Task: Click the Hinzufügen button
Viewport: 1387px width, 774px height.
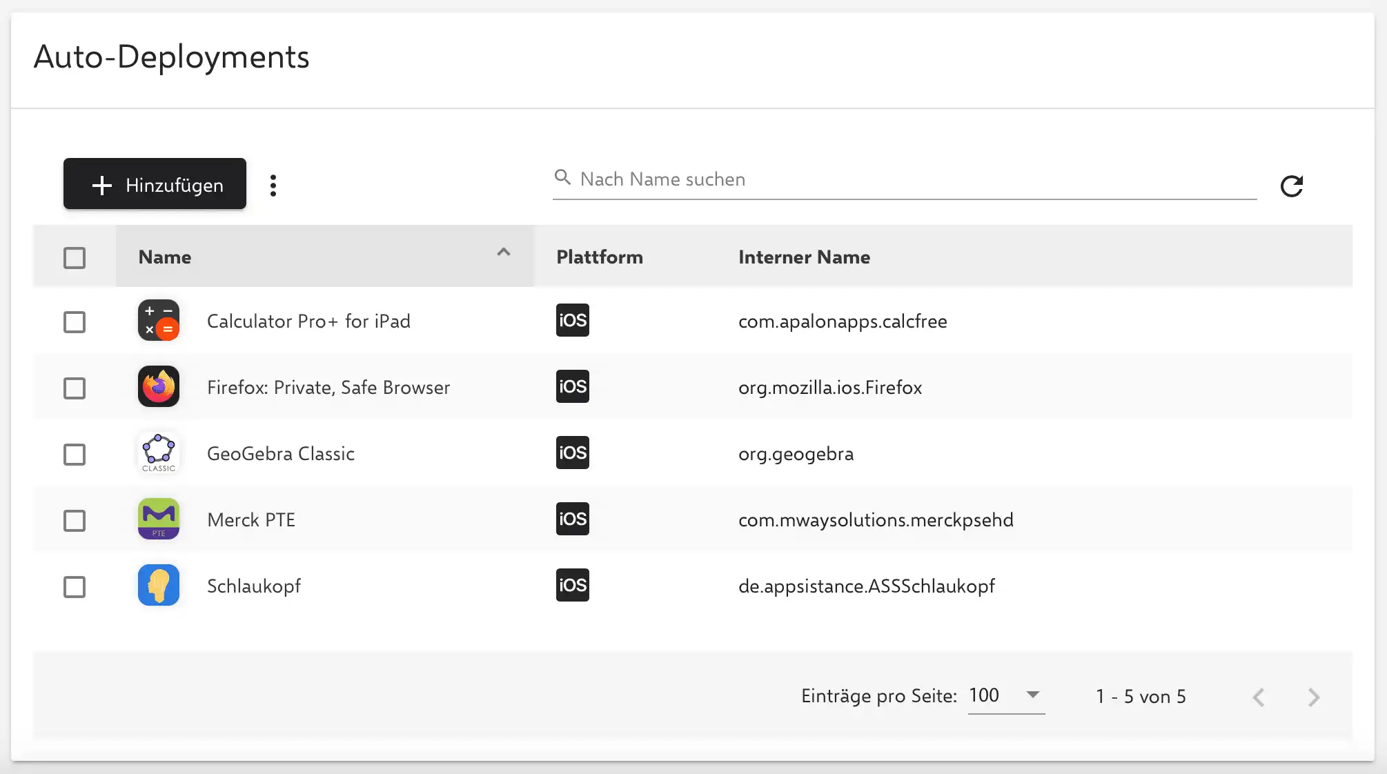Action: coord(155,183)
